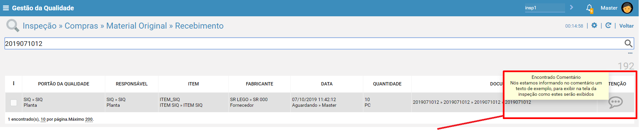
Task: Open the table column options dots
Action: point(14,83)
